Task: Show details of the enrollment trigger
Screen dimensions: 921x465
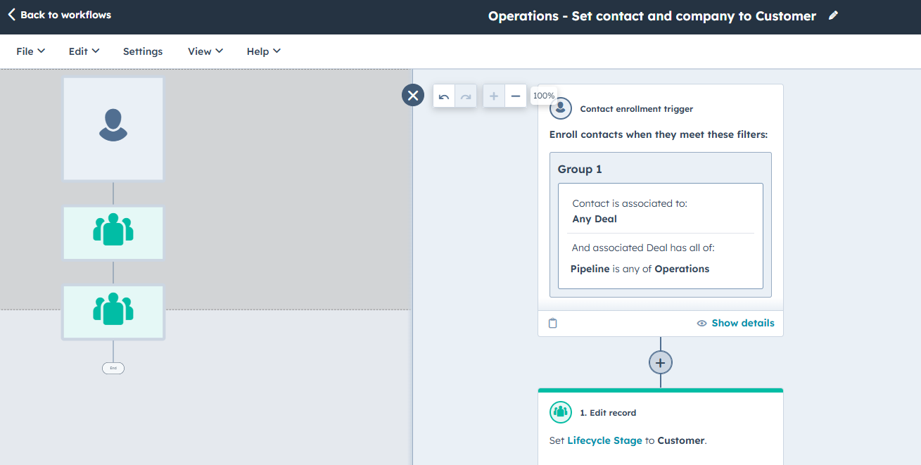Action: [736, 323]
